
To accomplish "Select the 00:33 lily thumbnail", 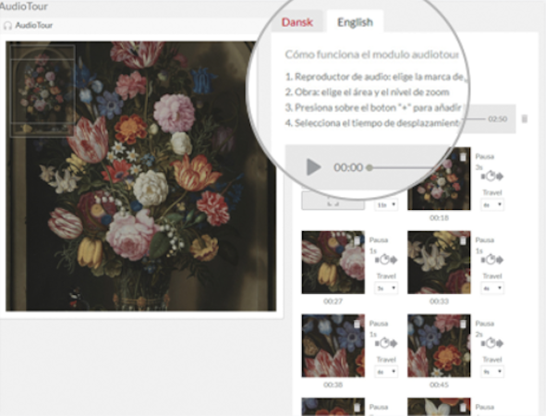I will (439, 262).
